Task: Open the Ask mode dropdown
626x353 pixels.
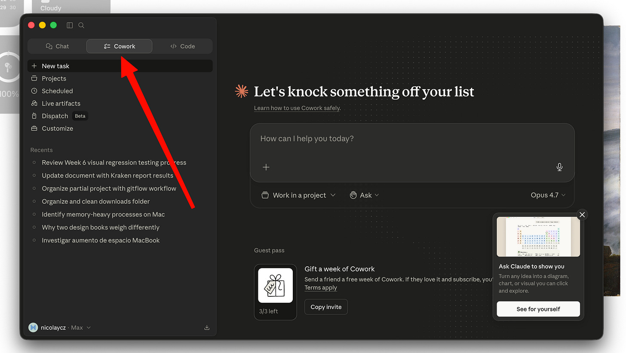Action: point(365,195)
